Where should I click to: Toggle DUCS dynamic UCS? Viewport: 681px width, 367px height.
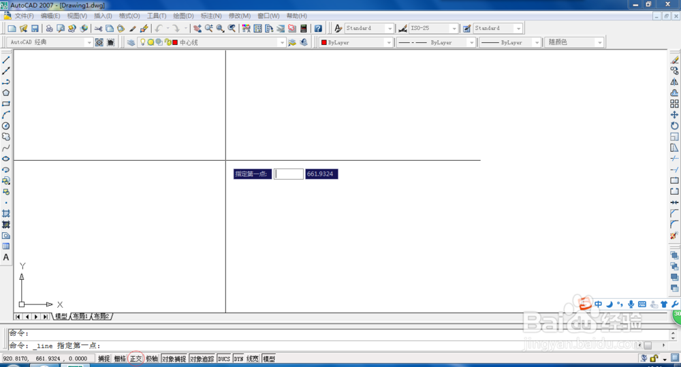[x=224, y=359]
